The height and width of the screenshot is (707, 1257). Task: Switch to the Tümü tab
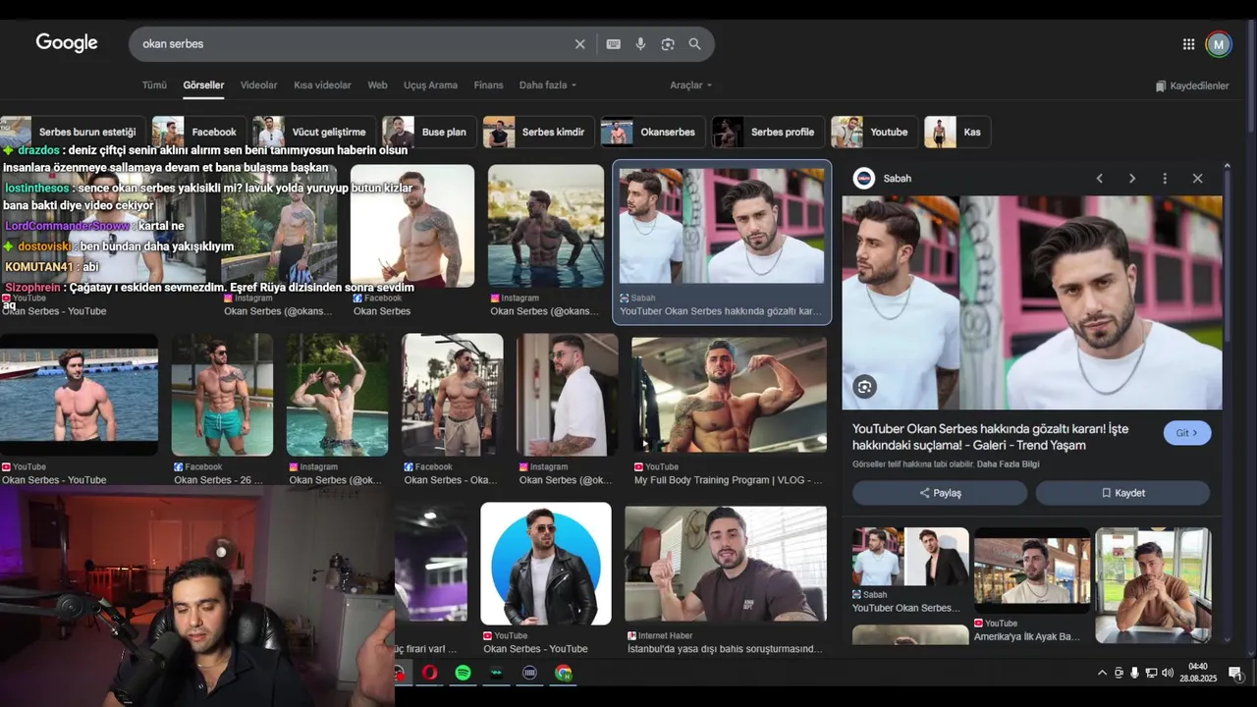pos(154,85)
